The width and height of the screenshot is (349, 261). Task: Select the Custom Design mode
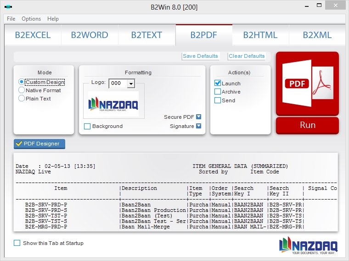(x=22, y=82)
